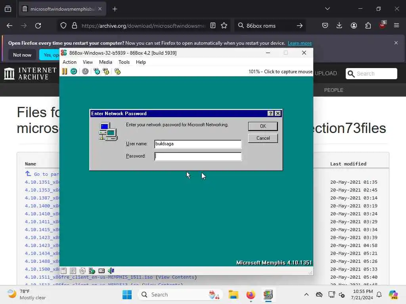Click computer-with-globe status bar icon
406x304 pixels.
(92, 271)
